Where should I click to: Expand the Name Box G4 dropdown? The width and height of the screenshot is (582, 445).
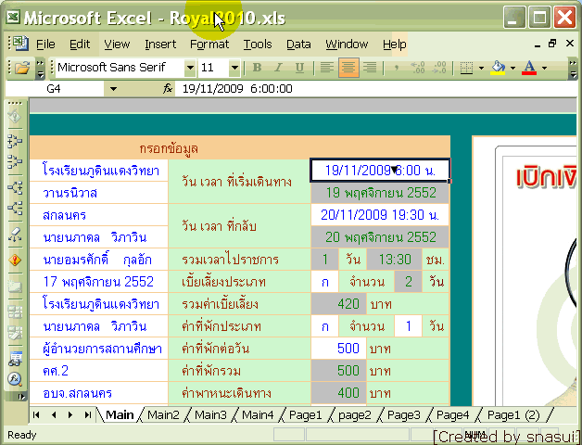[113, 89]
